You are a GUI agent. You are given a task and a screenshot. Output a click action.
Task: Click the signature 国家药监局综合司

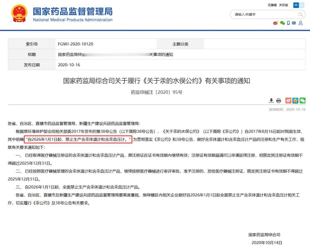(x=264, y=235)
